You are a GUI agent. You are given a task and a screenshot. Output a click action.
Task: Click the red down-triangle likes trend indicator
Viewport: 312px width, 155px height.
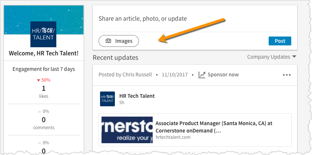(39, 80)
